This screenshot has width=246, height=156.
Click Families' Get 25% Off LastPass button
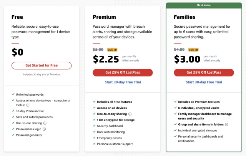point(204,73)
